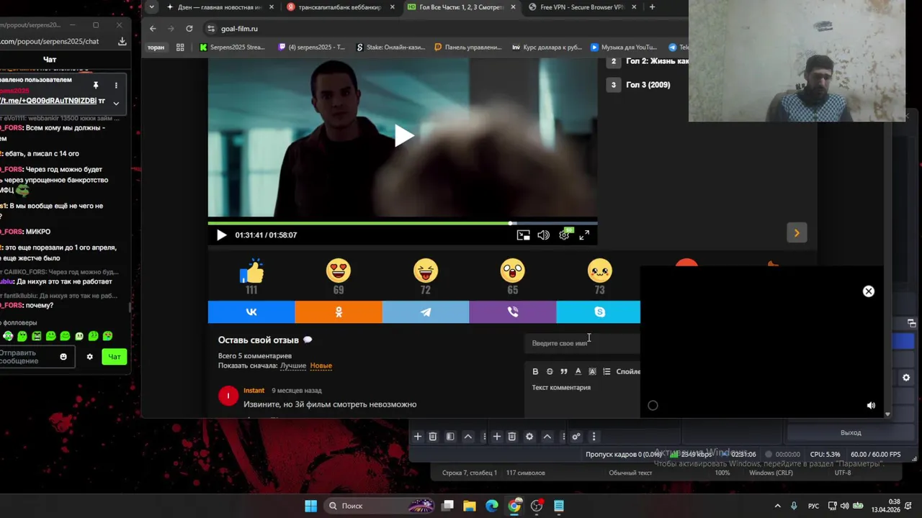This screenshot has width=922, height=518.
Task: Open a new browser tab
Action: [x=652, y=7]
